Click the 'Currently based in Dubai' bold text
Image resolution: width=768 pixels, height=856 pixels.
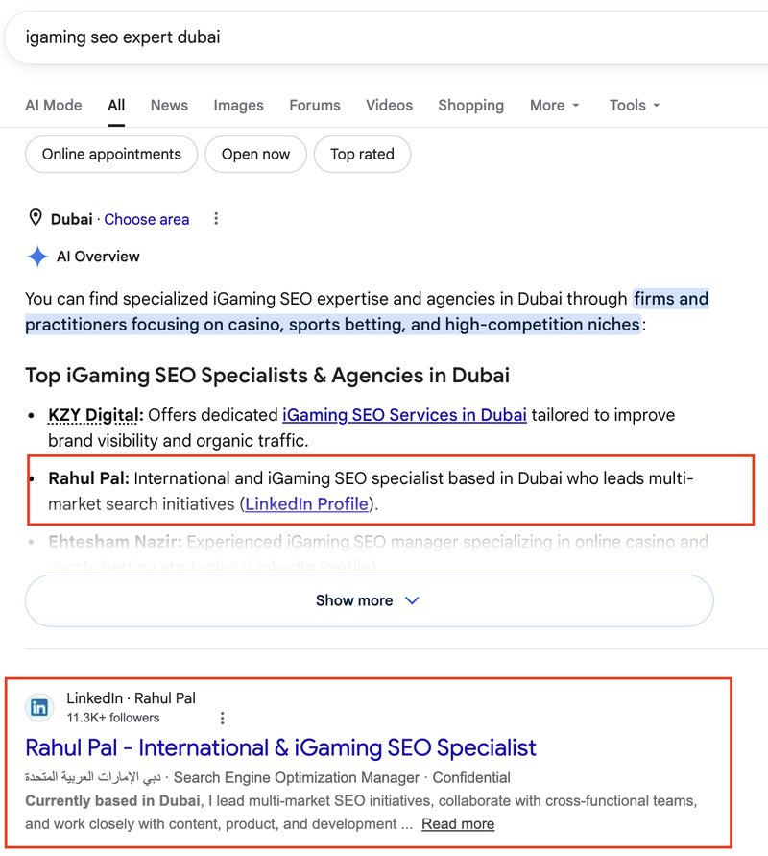tap(113, 801)
